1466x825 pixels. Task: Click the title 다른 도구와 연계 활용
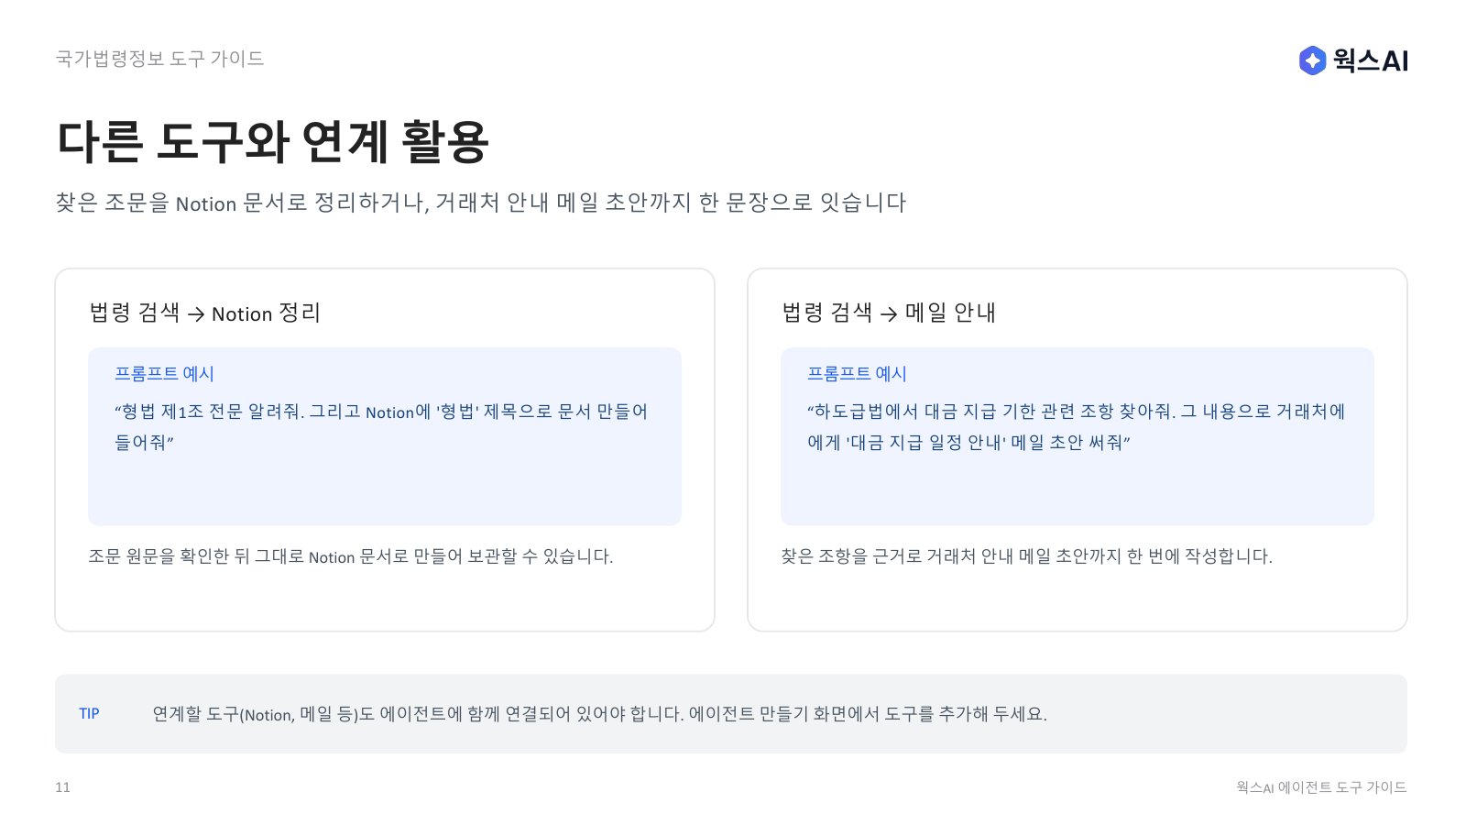pos(273,142)
